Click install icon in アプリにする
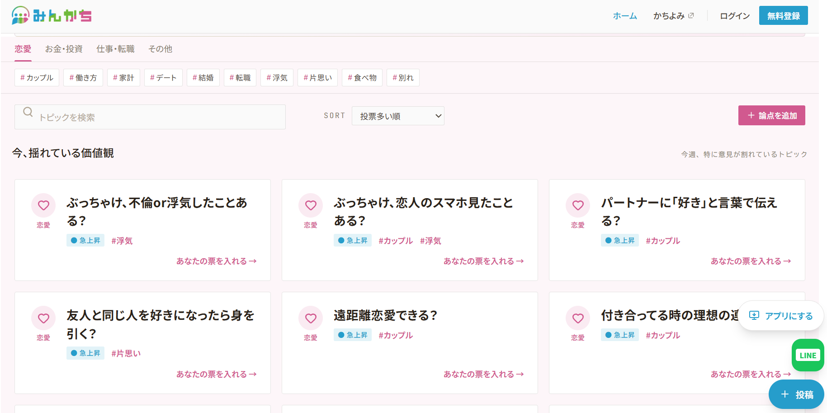827x413 pixels. pos(754,315)
